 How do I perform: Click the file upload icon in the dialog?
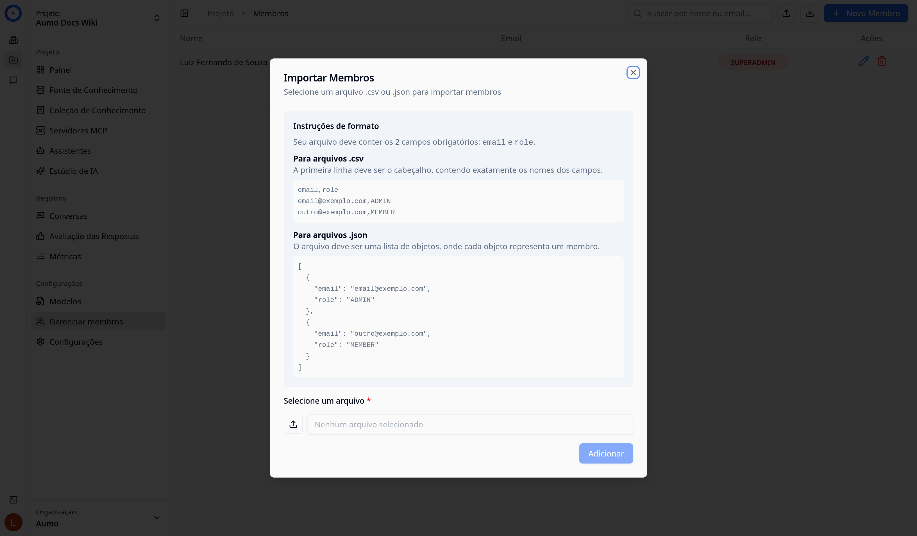(293, 424)
